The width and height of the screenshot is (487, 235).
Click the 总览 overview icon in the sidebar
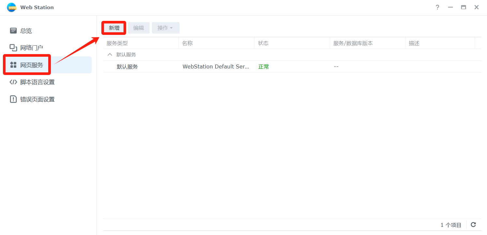click(x=13, y=31)
